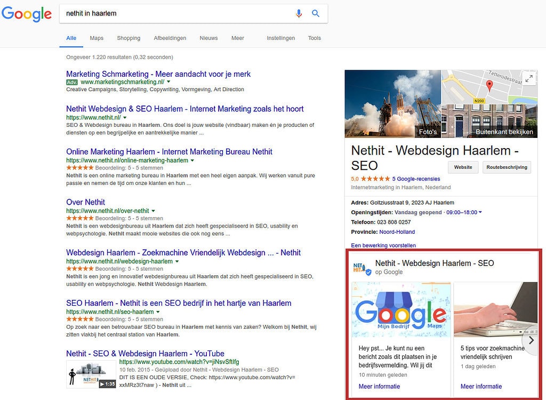
Task: Click the Routebeschrijving button
Action: [507, 167]
